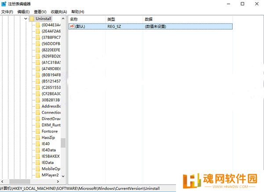Click folder icon of {B0B194F8 key

tap(38, 75)
